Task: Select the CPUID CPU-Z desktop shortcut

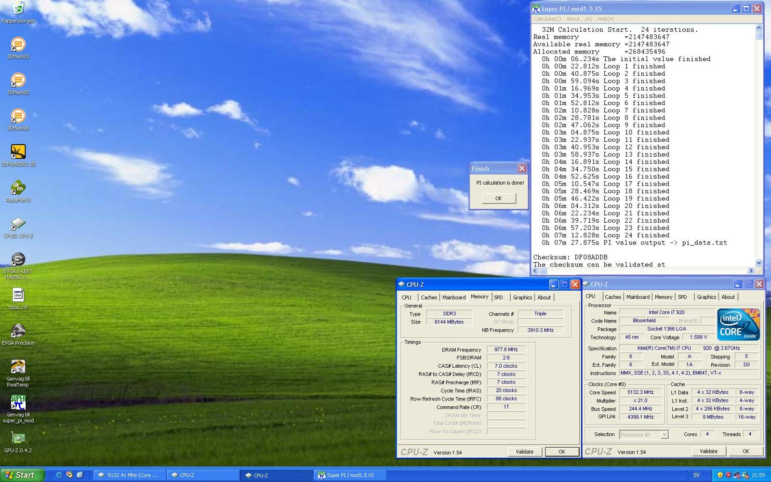Action: pyautogui.click(x=18, y=227)
